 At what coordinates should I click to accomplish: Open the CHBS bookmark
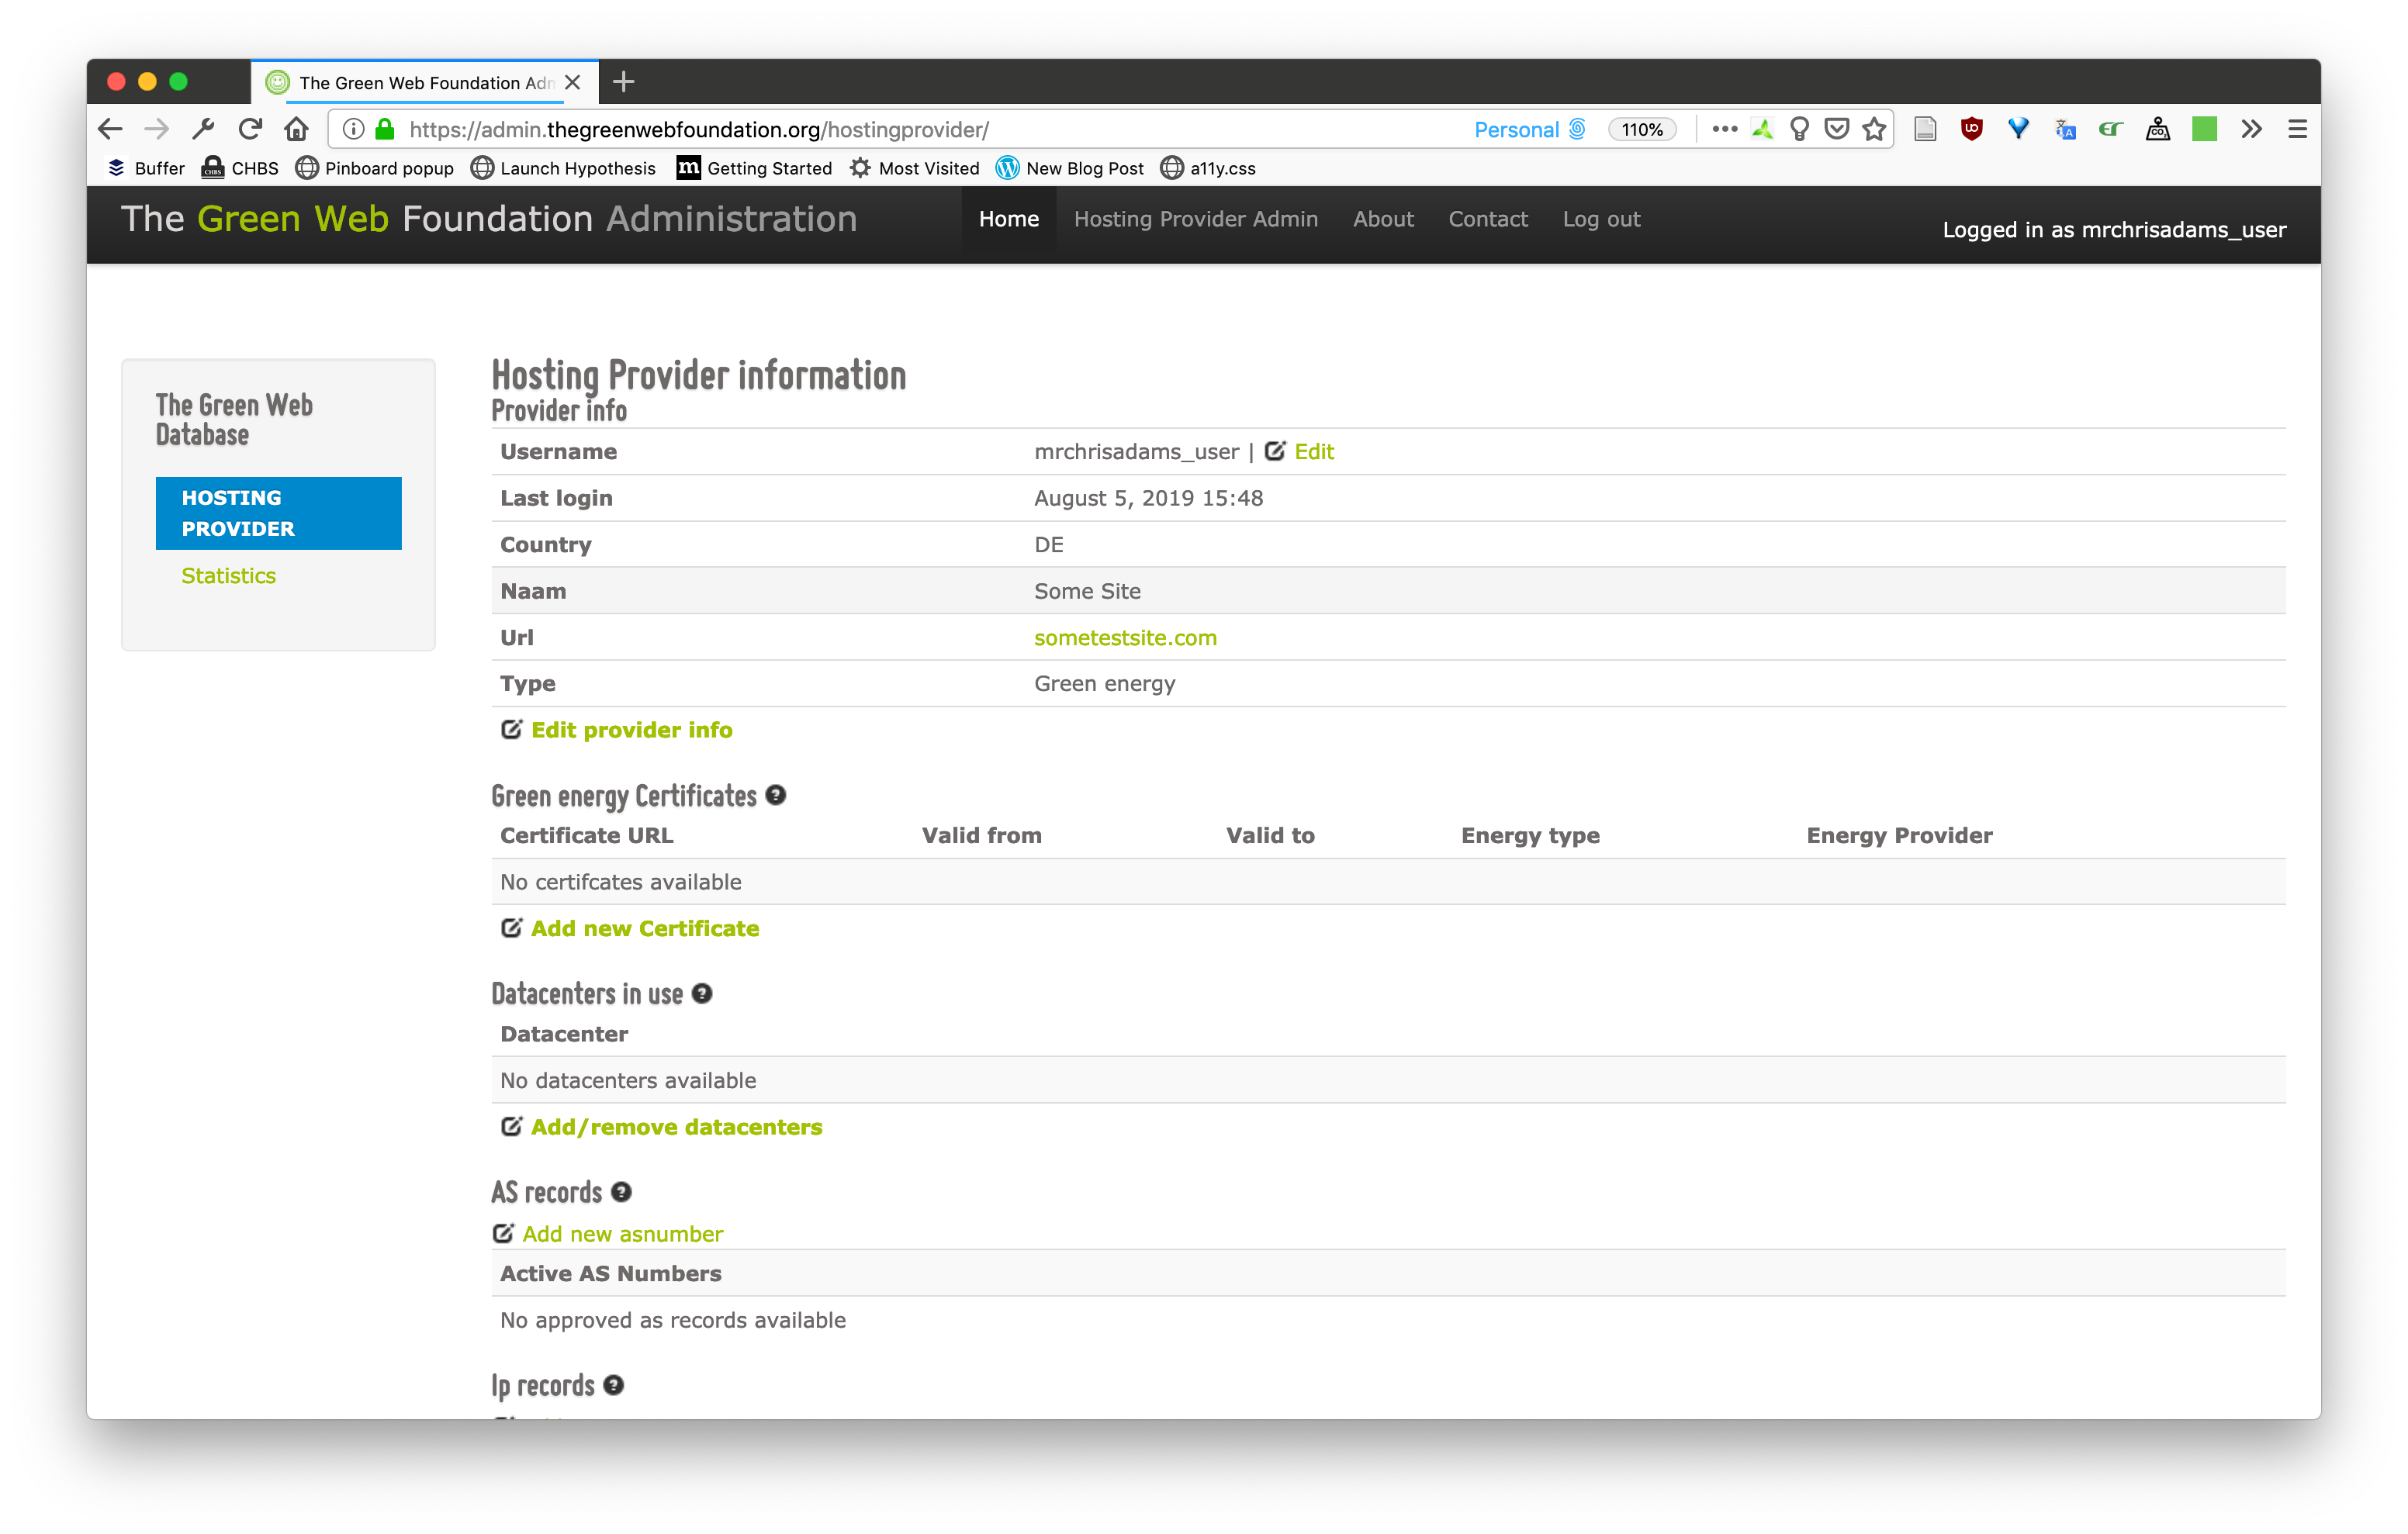tap(240, 168)
